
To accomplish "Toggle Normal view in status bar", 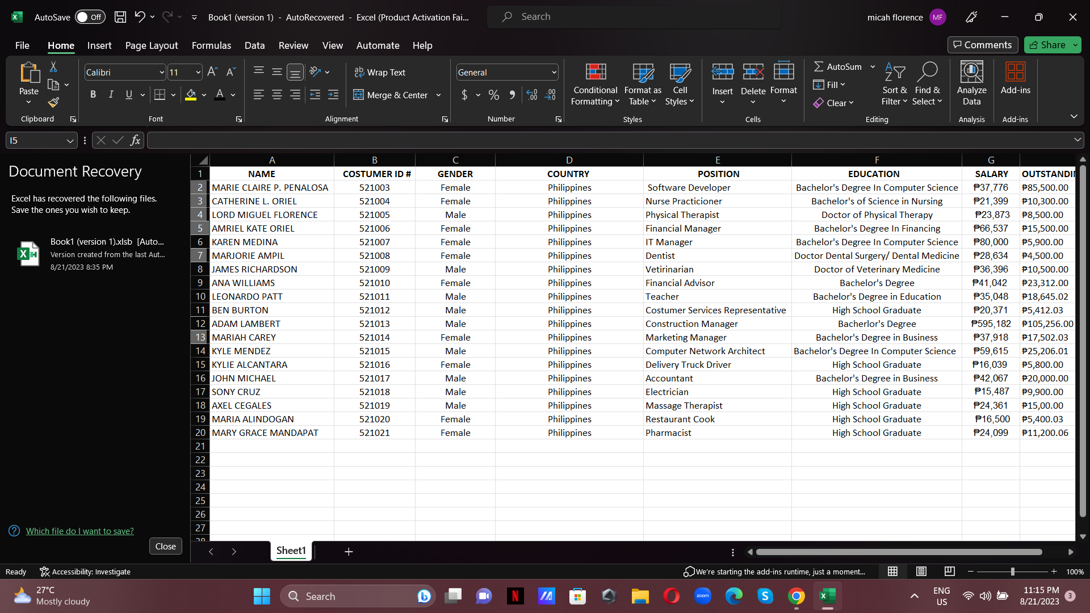I will [892, 571].
